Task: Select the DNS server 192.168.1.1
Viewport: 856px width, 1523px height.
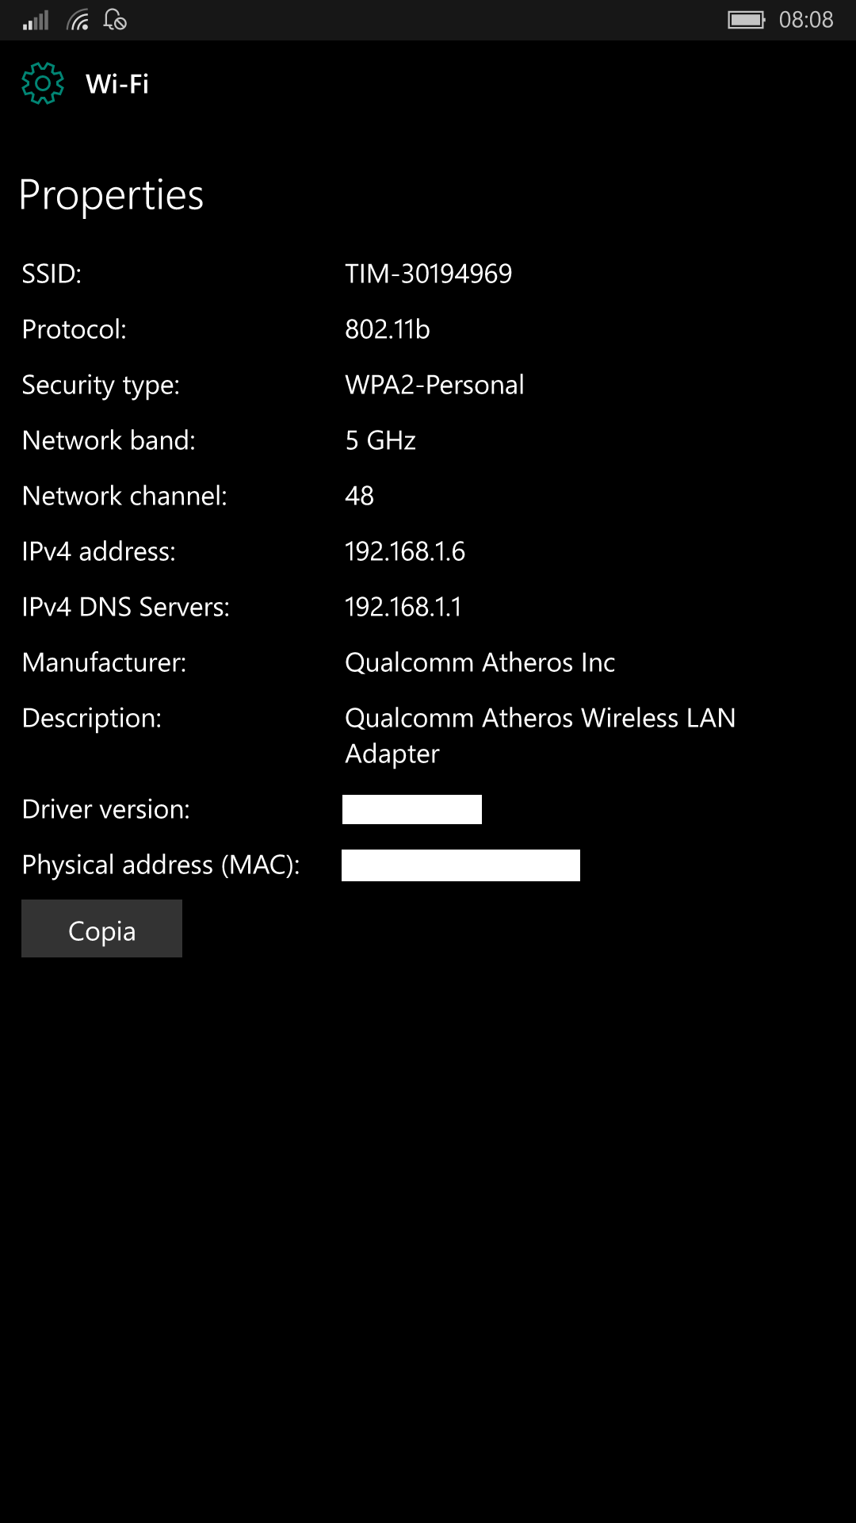Action: (403, 607)
